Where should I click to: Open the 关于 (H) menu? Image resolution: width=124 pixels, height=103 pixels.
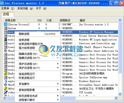(41, 8)
